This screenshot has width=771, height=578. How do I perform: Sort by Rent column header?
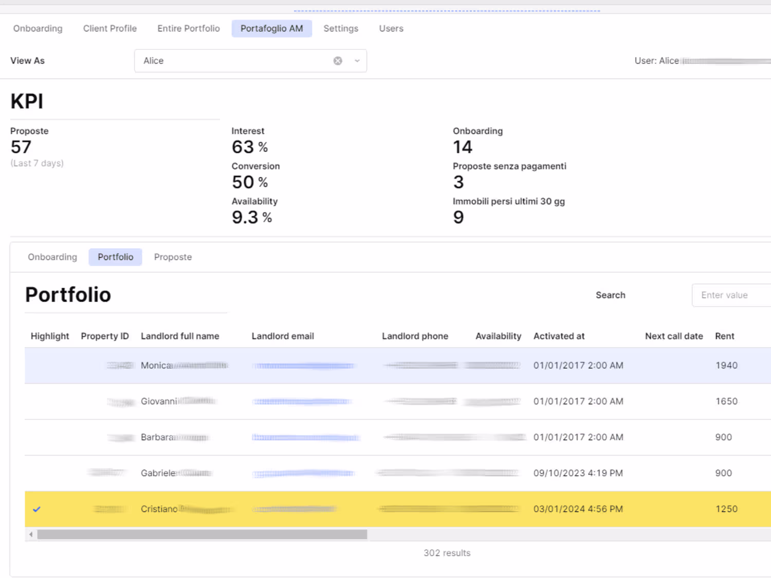click(x=724, y=336)
